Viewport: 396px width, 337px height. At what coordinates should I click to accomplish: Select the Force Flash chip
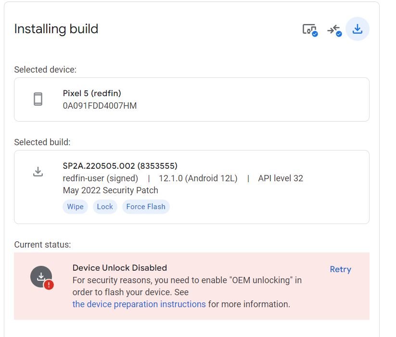146,207
